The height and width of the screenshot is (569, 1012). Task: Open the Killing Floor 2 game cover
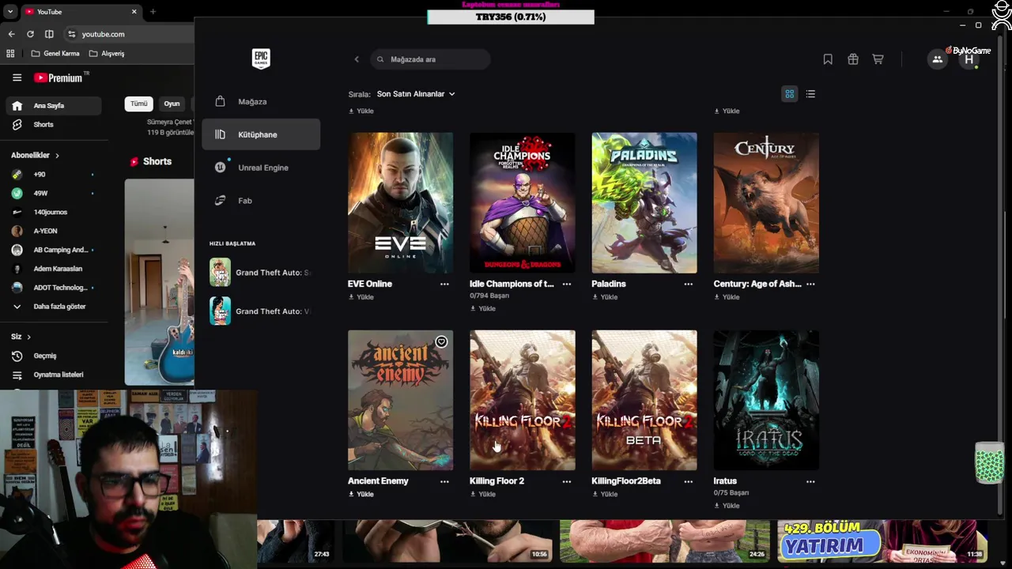tap(523, 400)
